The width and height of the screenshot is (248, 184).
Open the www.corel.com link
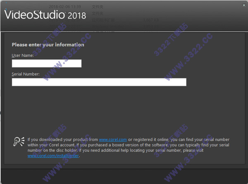pyautogui.click(x=112, y=140)
